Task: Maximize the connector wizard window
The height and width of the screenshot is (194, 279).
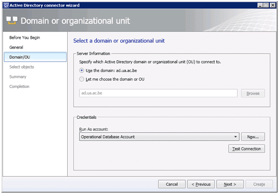Action: (x=266, y=5)
